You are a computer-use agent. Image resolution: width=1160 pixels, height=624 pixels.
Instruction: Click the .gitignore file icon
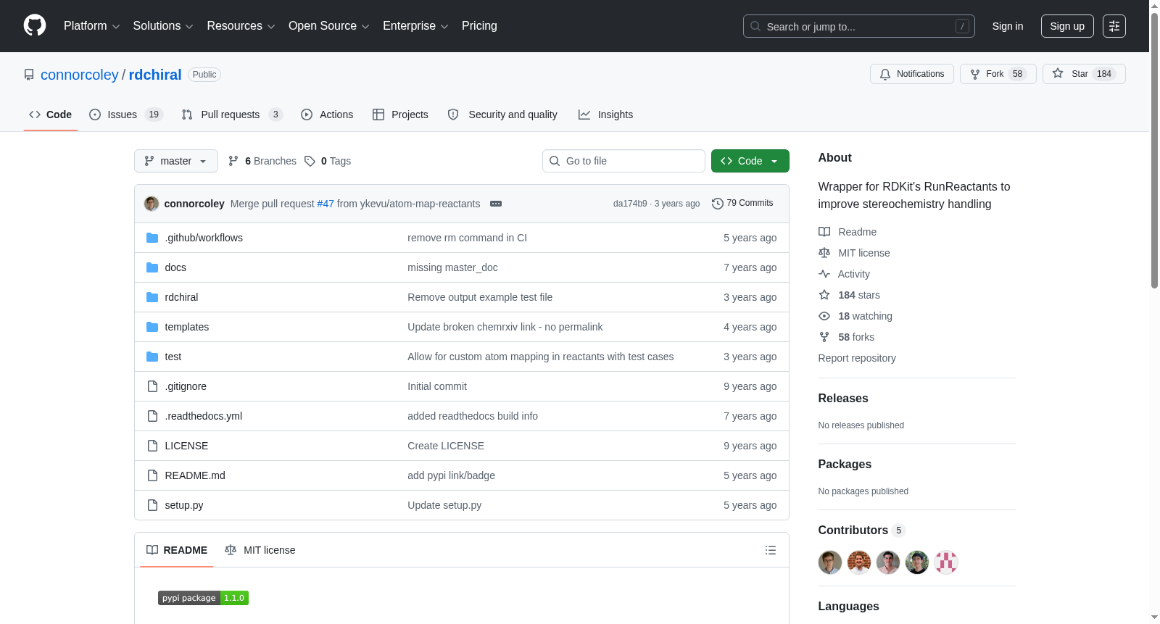(x=152, y=386)
